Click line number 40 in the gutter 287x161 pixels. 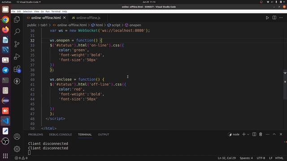(x=32, y=80)
